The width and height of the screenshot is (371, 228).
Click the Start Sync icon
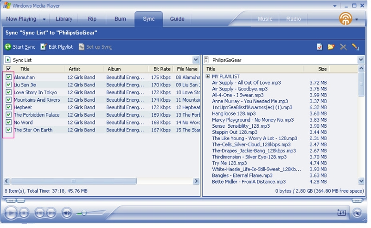(8, 47)
